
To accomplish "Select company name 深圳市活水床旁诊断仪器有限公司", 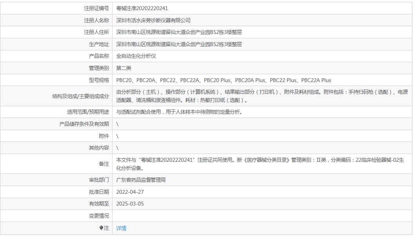I will (x=153, y=20).
